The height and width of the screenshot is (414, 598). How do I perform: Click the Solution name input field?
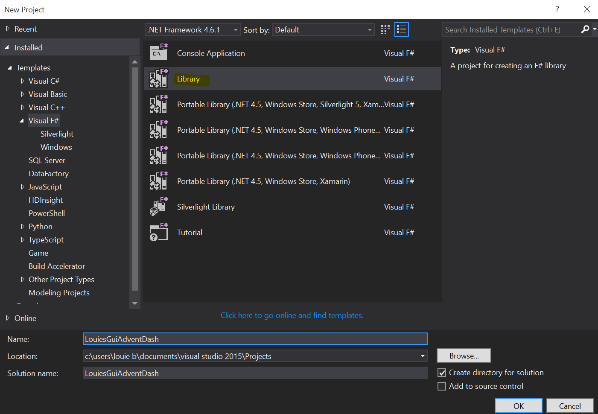pyautogui.click(x=255, y=373)
